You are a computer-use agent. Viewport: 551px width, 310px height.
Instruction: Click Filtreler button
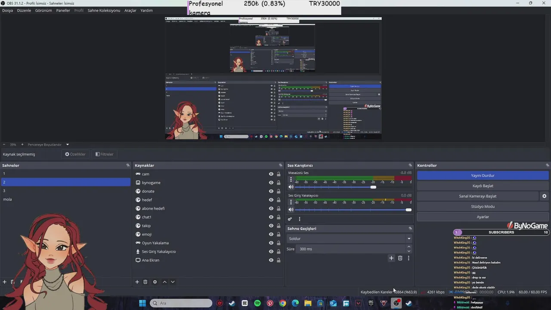(x=104, y=154)
